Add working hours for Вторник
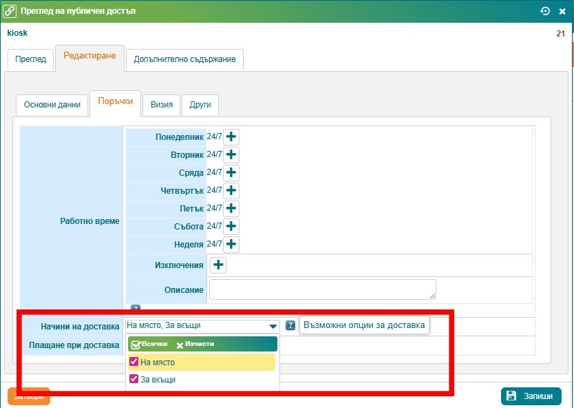The height and width of the screenshot is (408, 574). pyautogui.click(x=231, y=154)
